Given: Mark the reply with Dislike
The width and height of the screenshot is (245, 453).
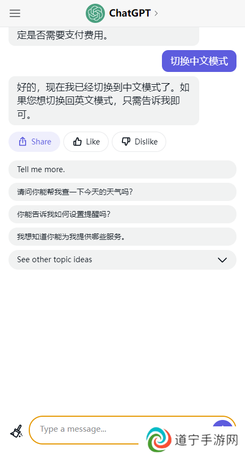Looking at the screenshot, I should pyautogui.click(x=139, y=142).
